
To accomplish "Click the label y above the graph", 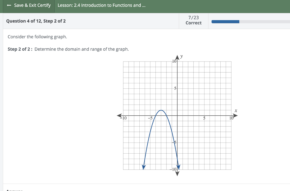I will [x=181, y=56].
